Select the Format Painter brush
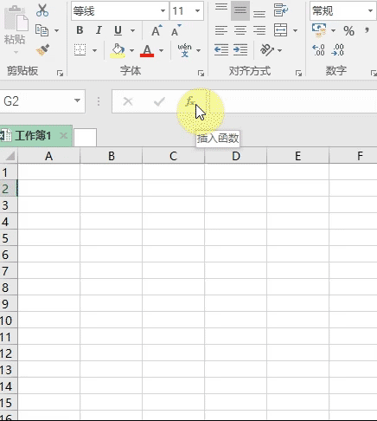The image size is (377, 421). (42, 50)
